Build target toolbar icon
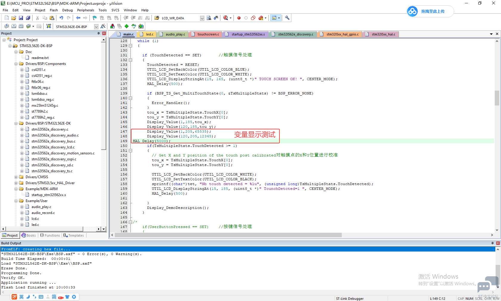The image size is (501, 301). pyautogui.click(x=14, y=26)
